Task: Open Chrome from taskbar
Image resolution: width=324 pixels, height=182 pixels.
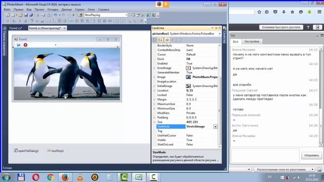Action: coord(50,177)
